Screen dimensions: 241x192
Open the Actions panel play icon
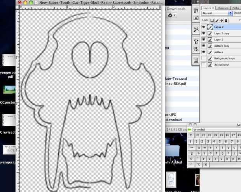click(196, 18)
